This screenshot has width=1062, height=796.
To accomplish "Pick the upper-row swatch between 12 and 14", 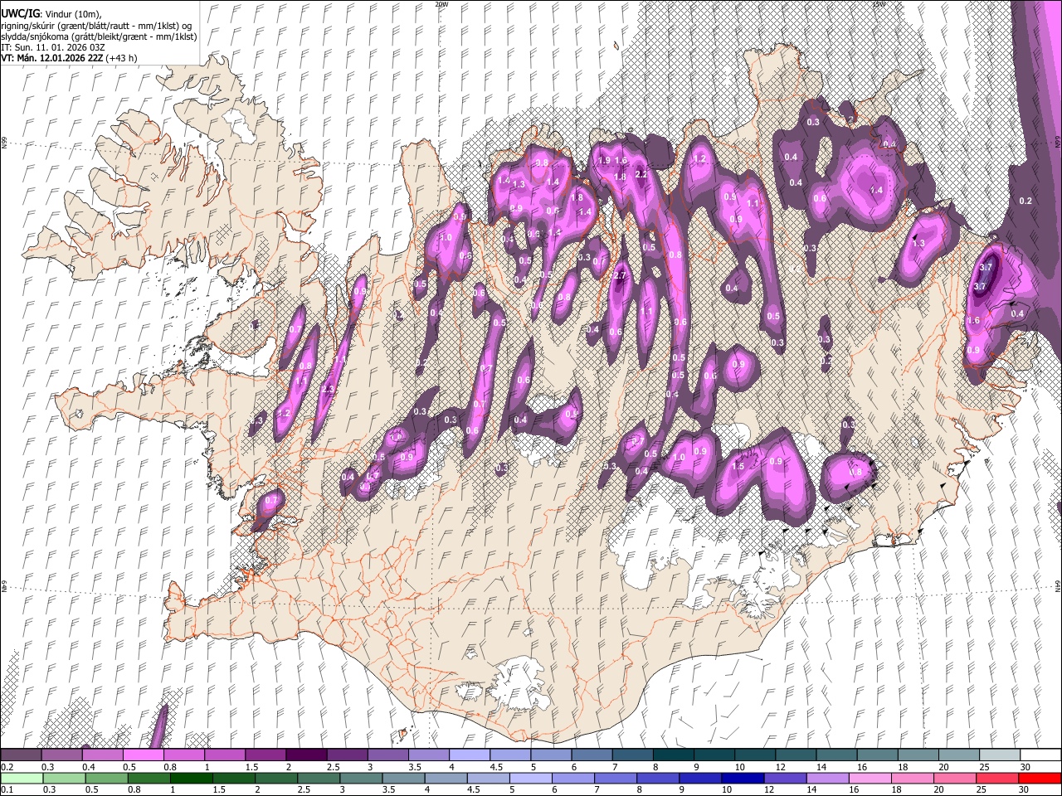I will [796, 755].
